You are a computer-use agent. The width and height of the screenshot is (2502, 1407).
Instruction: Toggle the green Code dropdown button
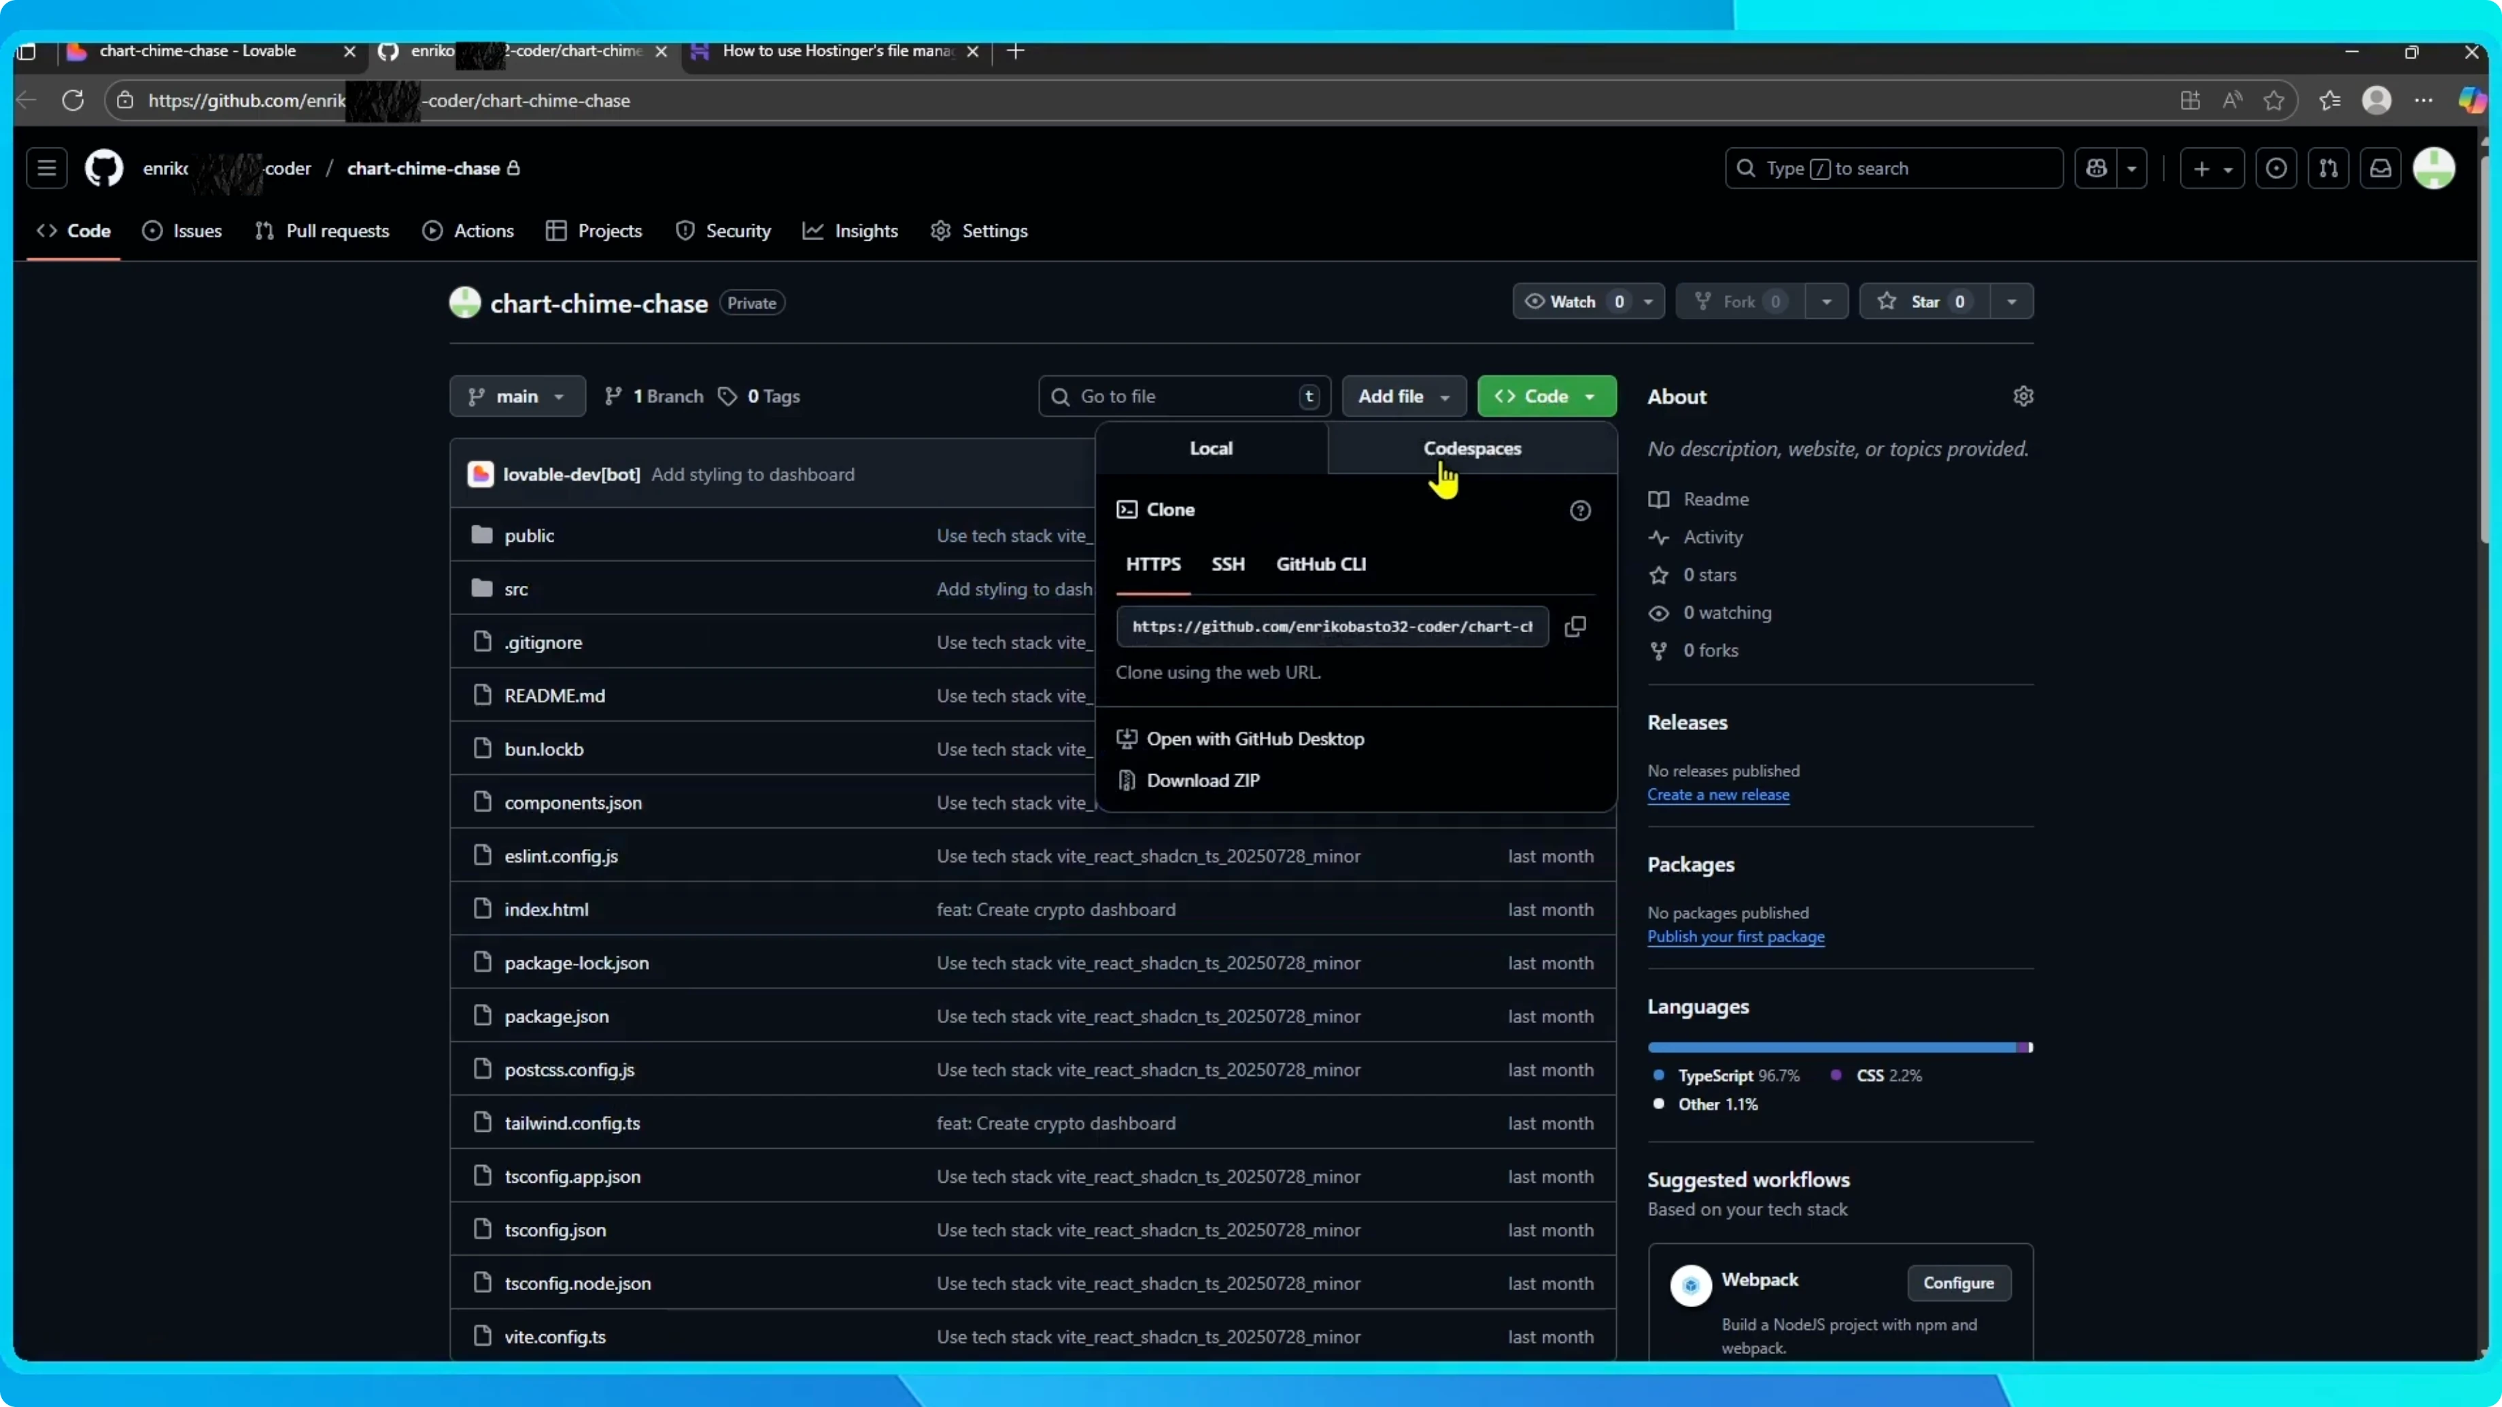[x=1546, y=396]
